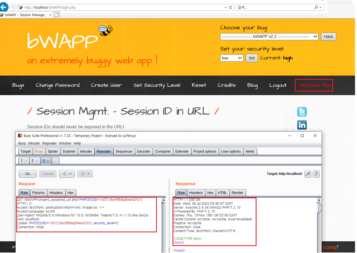Switch to the Scanner tab
Viewport: 357px width, 253px height.
click(x=69, y=151)
